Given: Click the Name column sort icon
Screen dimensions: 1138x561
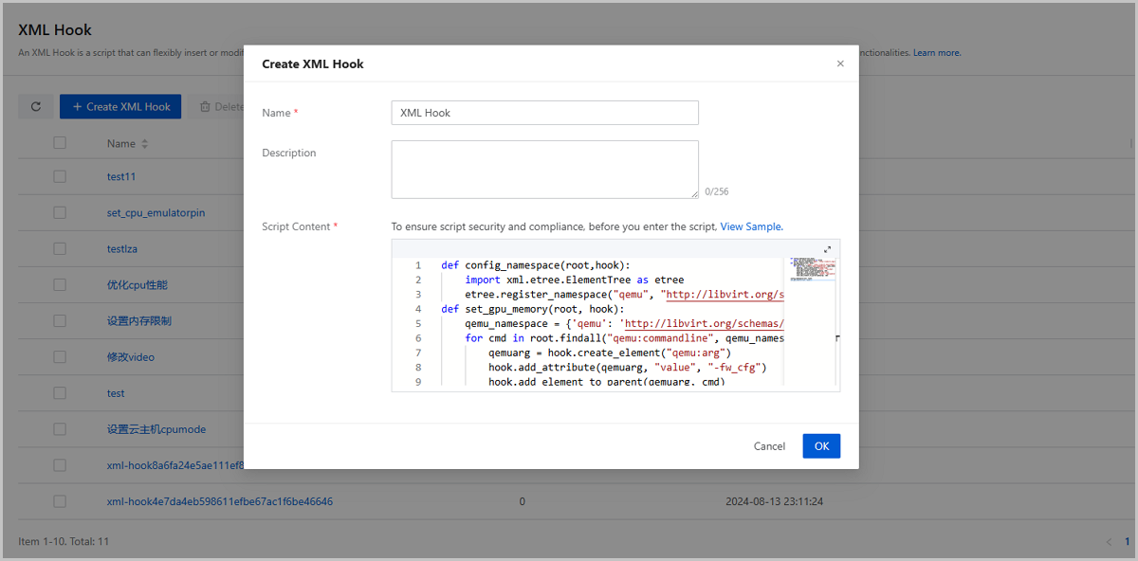Looking at the screenshot, I should [x=145, y=144].
